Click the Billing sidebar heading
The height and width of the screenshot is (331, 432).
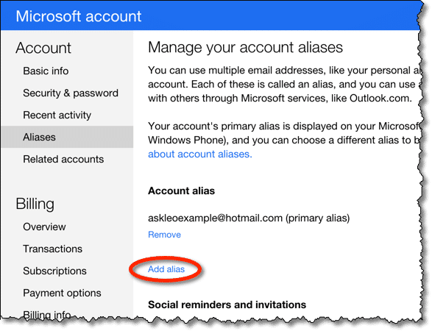click(35, 204)
